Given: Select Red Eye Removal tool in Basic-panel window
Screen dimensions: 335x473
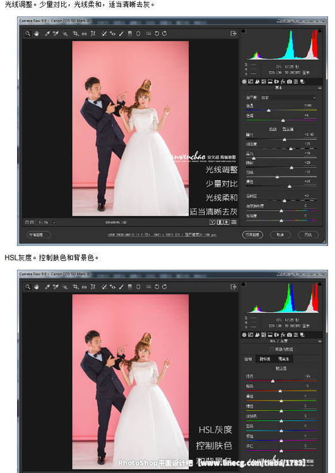Looking at the screenshot, I should (112, 33).
